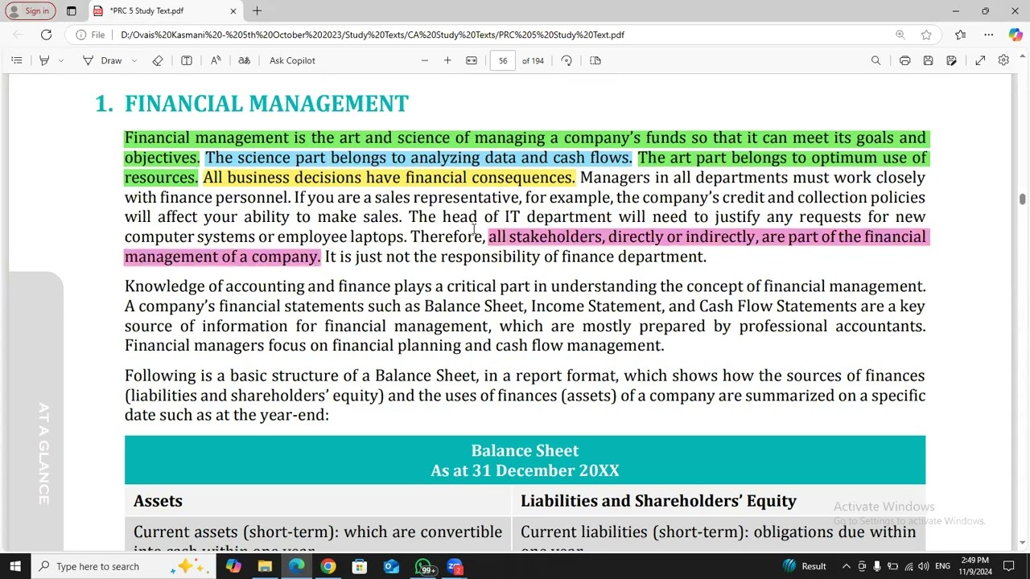
Task: Open highlight color dropdown arrow
Action: (61, 60)
